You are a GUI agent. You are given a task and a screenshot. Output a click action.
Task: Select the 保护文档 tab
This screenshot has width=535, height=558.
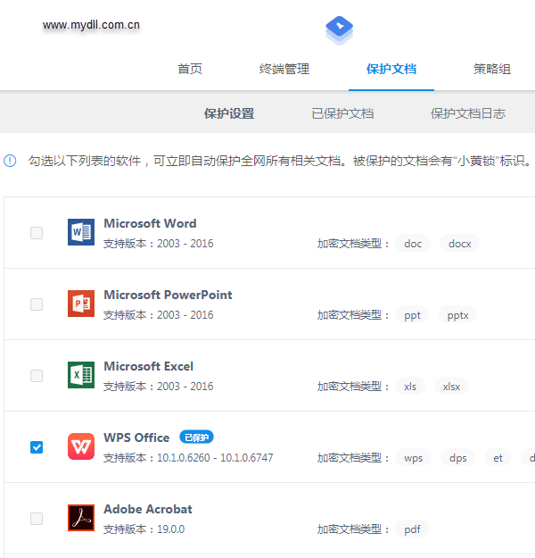click(x=391, y=69)
